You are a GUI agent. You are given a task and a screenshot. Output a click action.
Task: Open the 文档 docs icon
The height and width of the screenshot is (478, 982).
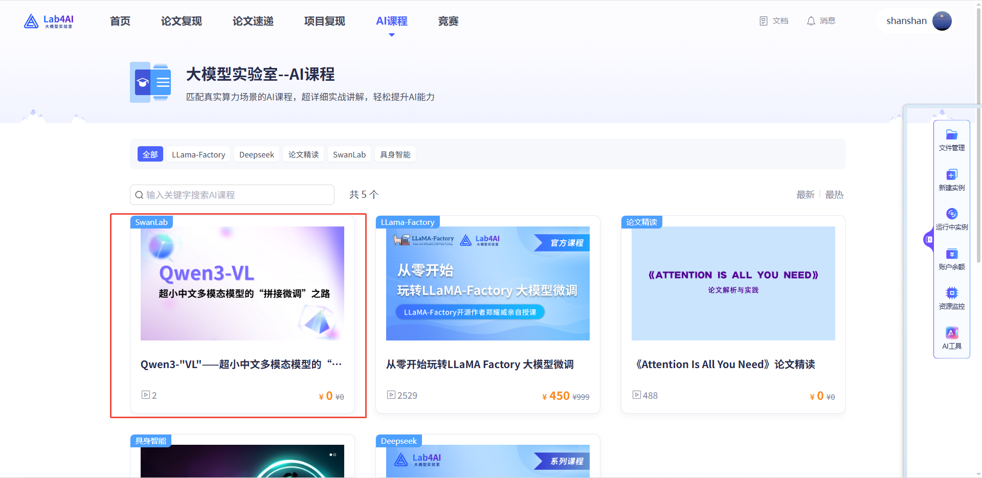[x=763, y=21]
